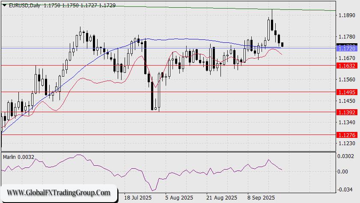Click the 1.1890 price axis value
The height and width of the screenshot is (203, 360).
tap(347, 15)
